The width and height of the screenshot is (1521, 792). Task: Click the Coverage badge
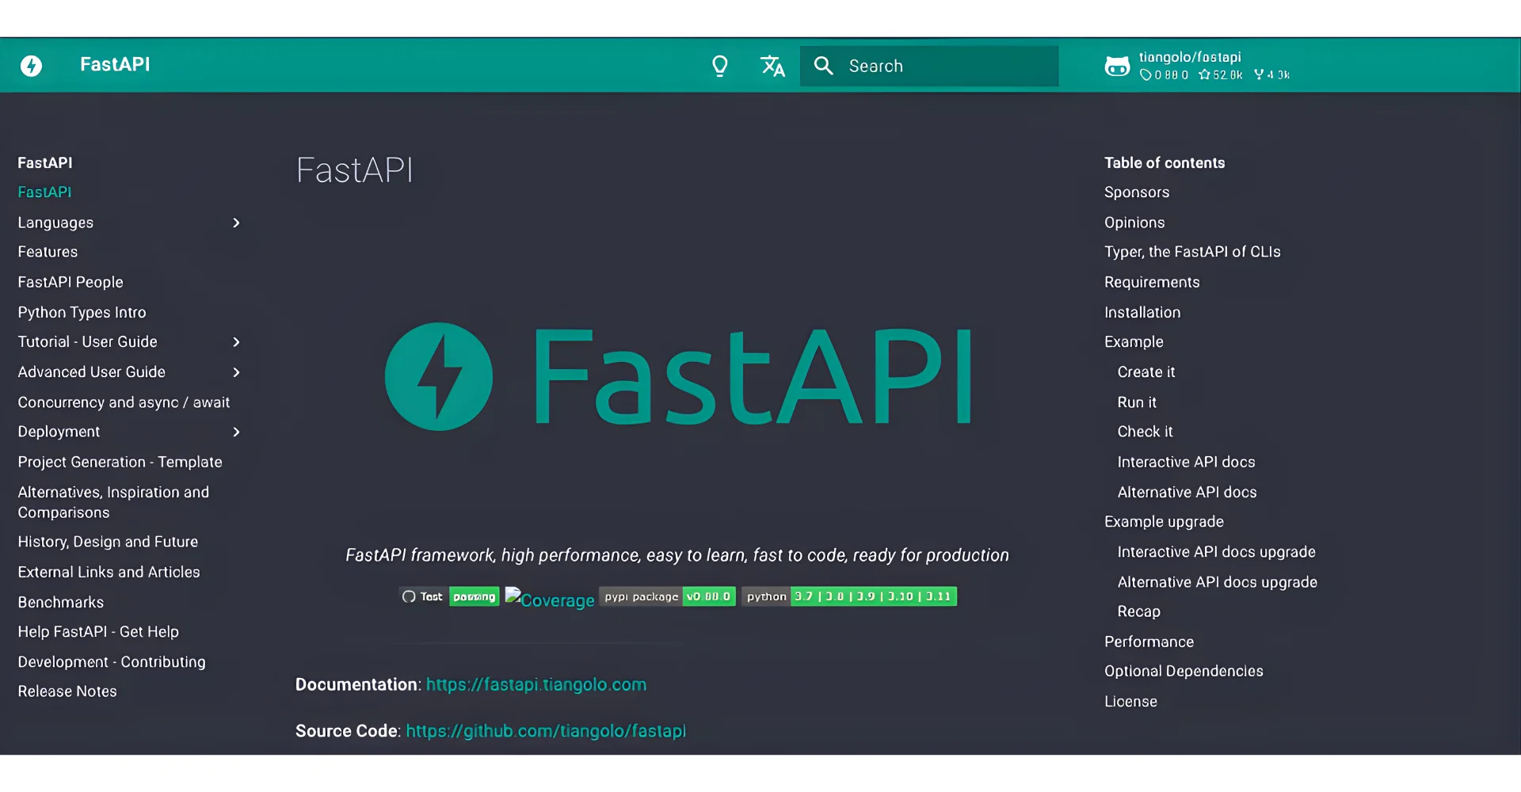550,600
